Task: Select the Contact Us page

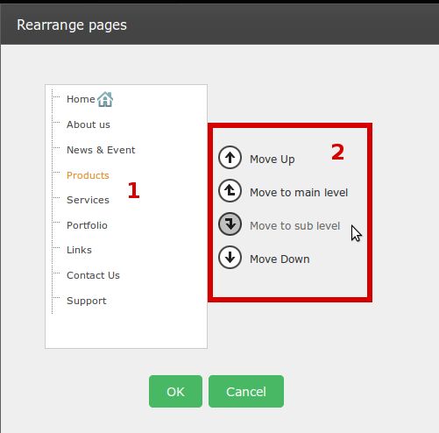Action: [x=93, y=275]
